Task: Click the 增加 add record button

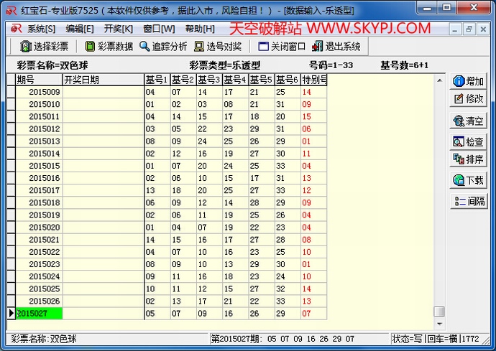Action: 469,81
